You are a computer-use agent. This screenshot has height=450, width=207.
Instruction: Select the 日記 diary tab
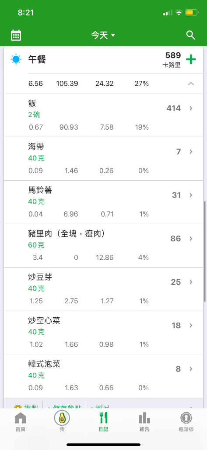[x=103, y=422]
